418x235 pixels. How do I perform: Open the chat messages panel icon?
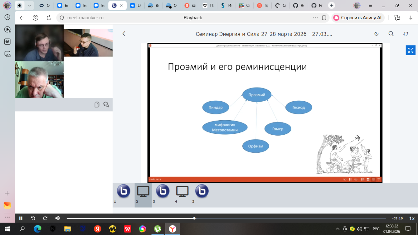point(106,105)
